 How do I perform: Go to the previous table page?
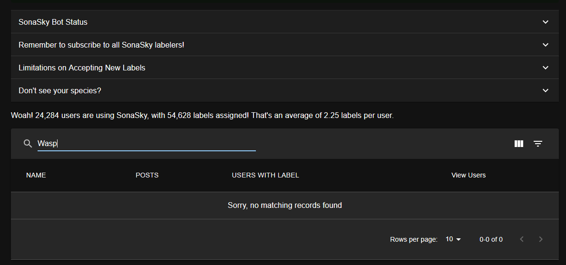(x=522, y=239)
